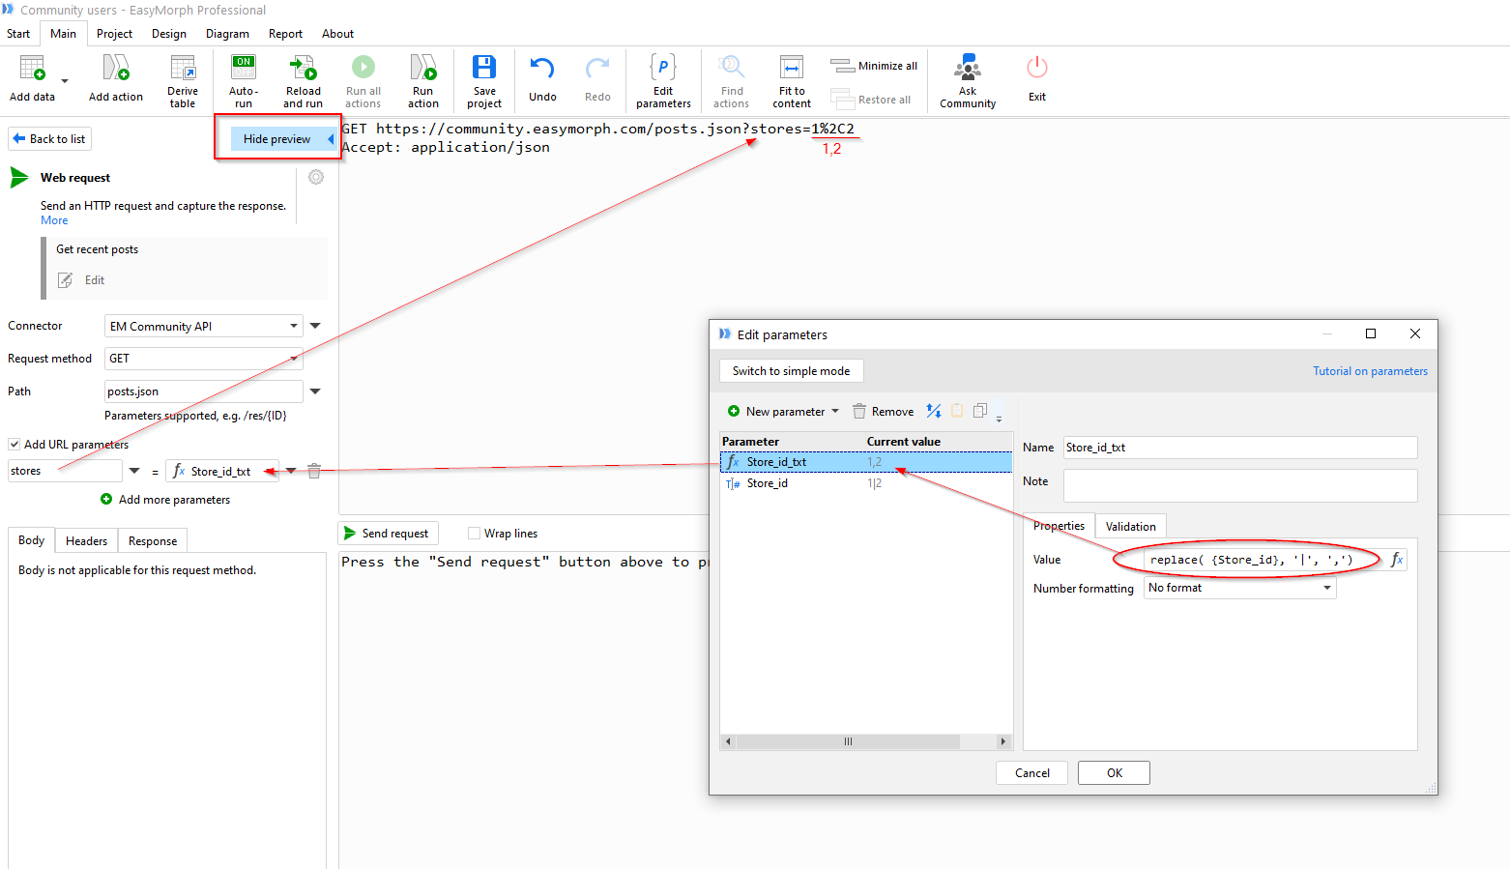Select the Store_id parameter row
1510x869 pixels.
tap(866, 483)
